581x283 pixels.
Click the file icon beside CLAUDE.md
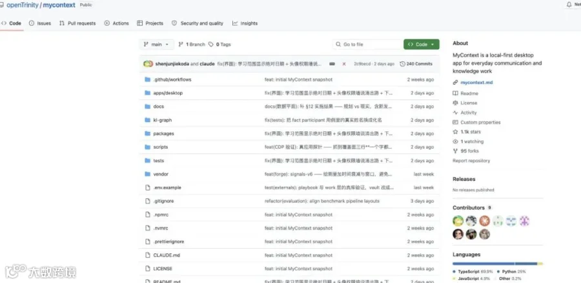point(147,255)
